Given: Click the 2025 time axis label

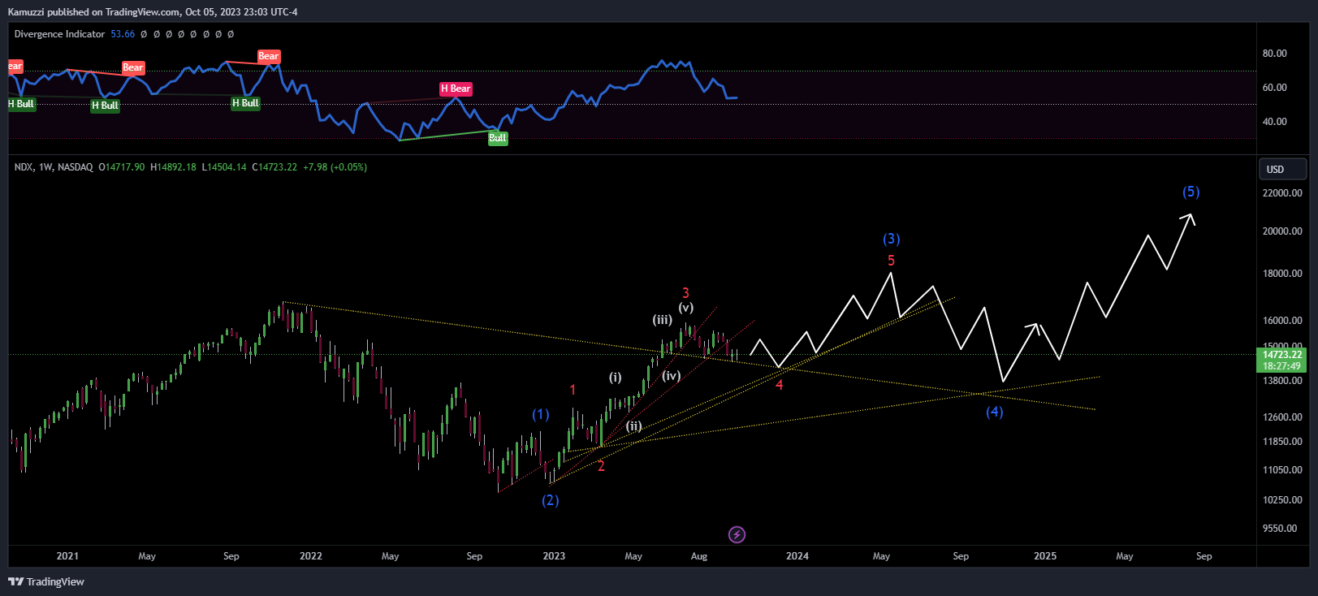Looking at the screenshot, I should click(x=1045, y=556).
